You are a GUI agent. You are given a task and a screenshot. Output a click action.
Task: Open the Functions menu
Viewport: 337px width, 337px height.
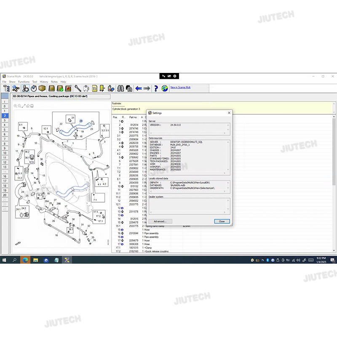click(24, 82)
